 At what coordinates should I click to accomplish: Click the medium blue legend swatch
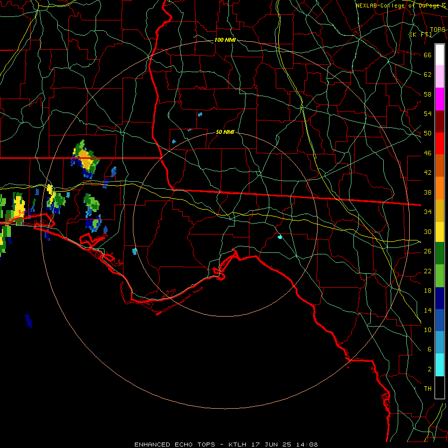440,320
